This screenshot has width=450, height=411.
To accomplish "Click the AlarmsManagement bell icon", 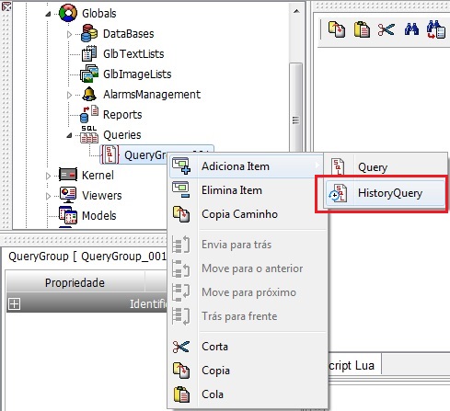I will (89, 94).
